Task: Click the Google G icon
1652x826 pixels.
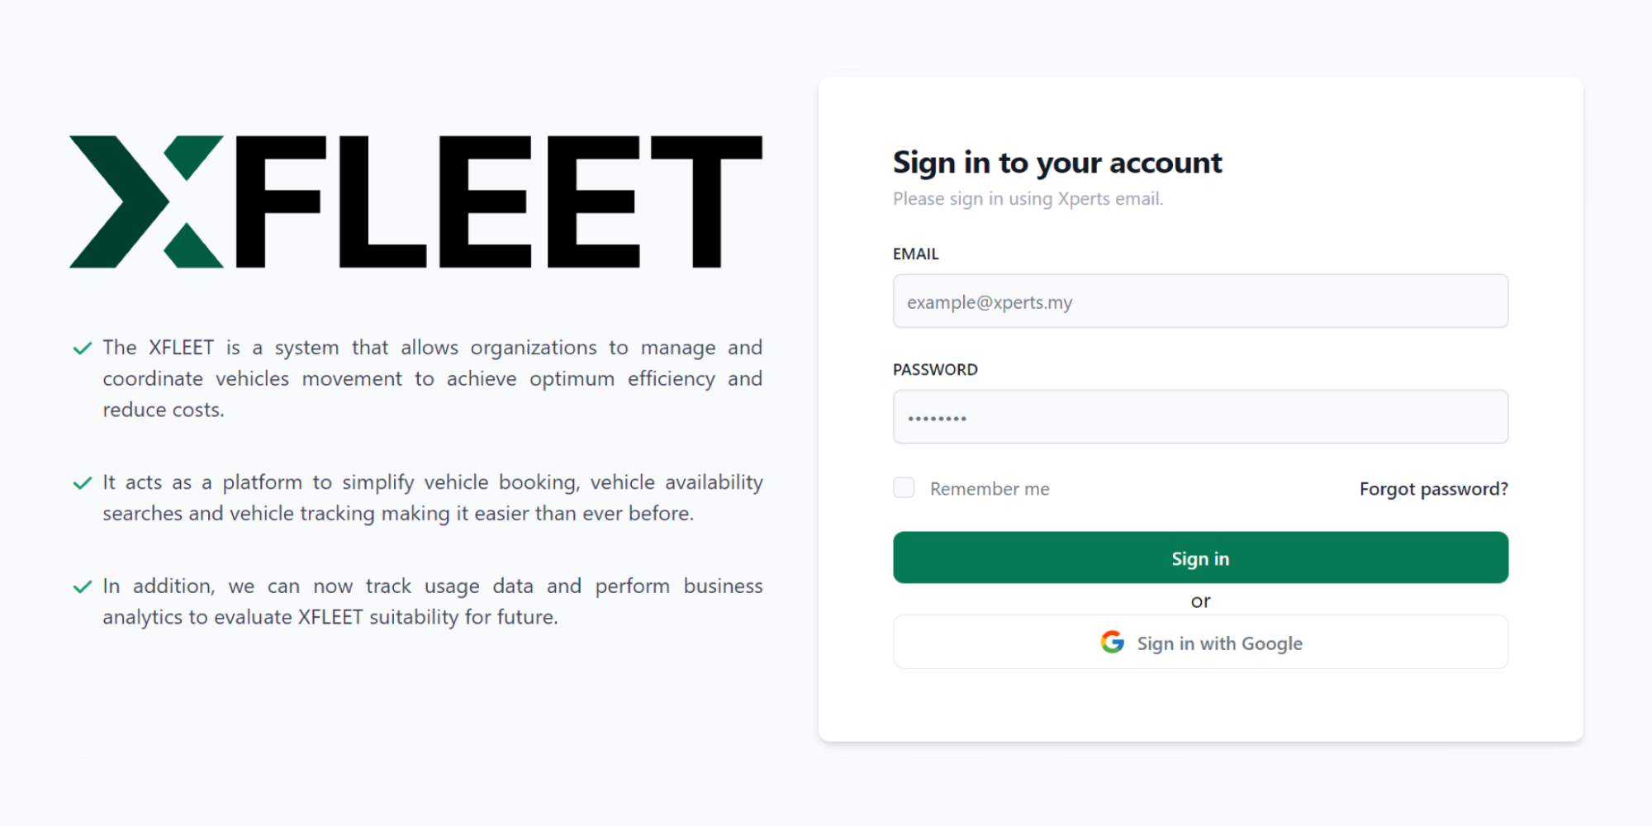Action: 1112,642
